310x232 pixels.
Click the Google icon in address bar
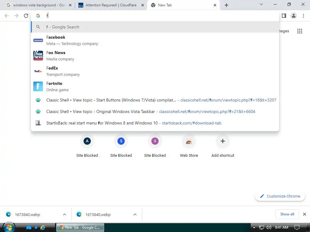[38, 16]
